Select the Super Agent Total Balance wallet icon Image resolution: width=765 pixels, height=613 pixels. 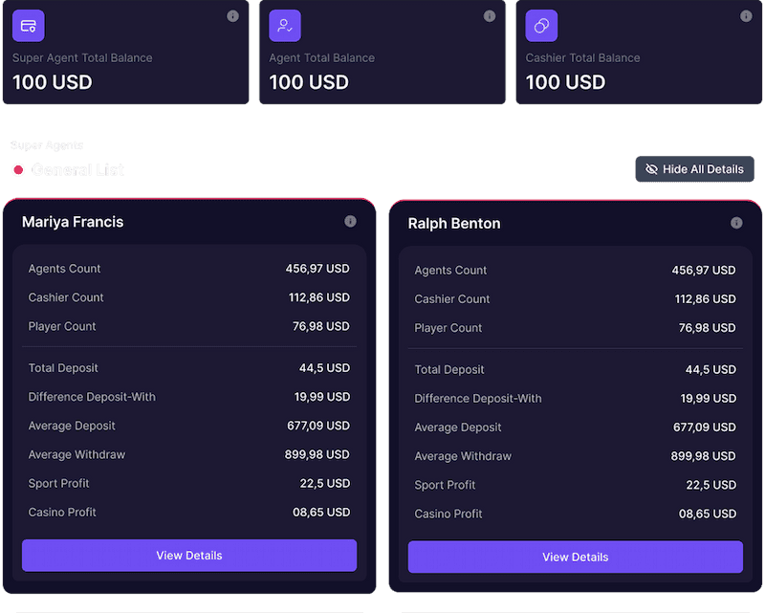(x=28, y=25)
